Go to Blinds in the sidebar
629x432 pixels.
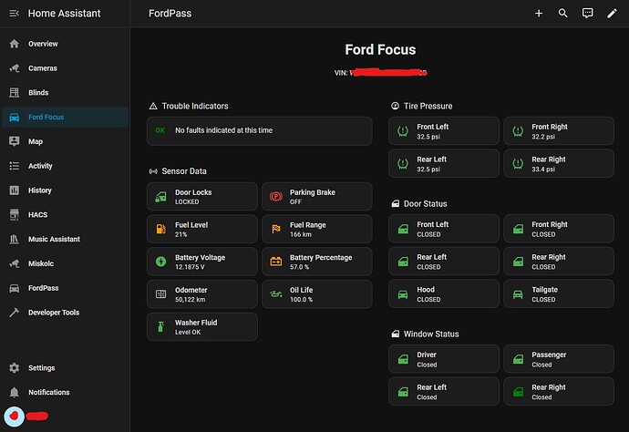38,93
